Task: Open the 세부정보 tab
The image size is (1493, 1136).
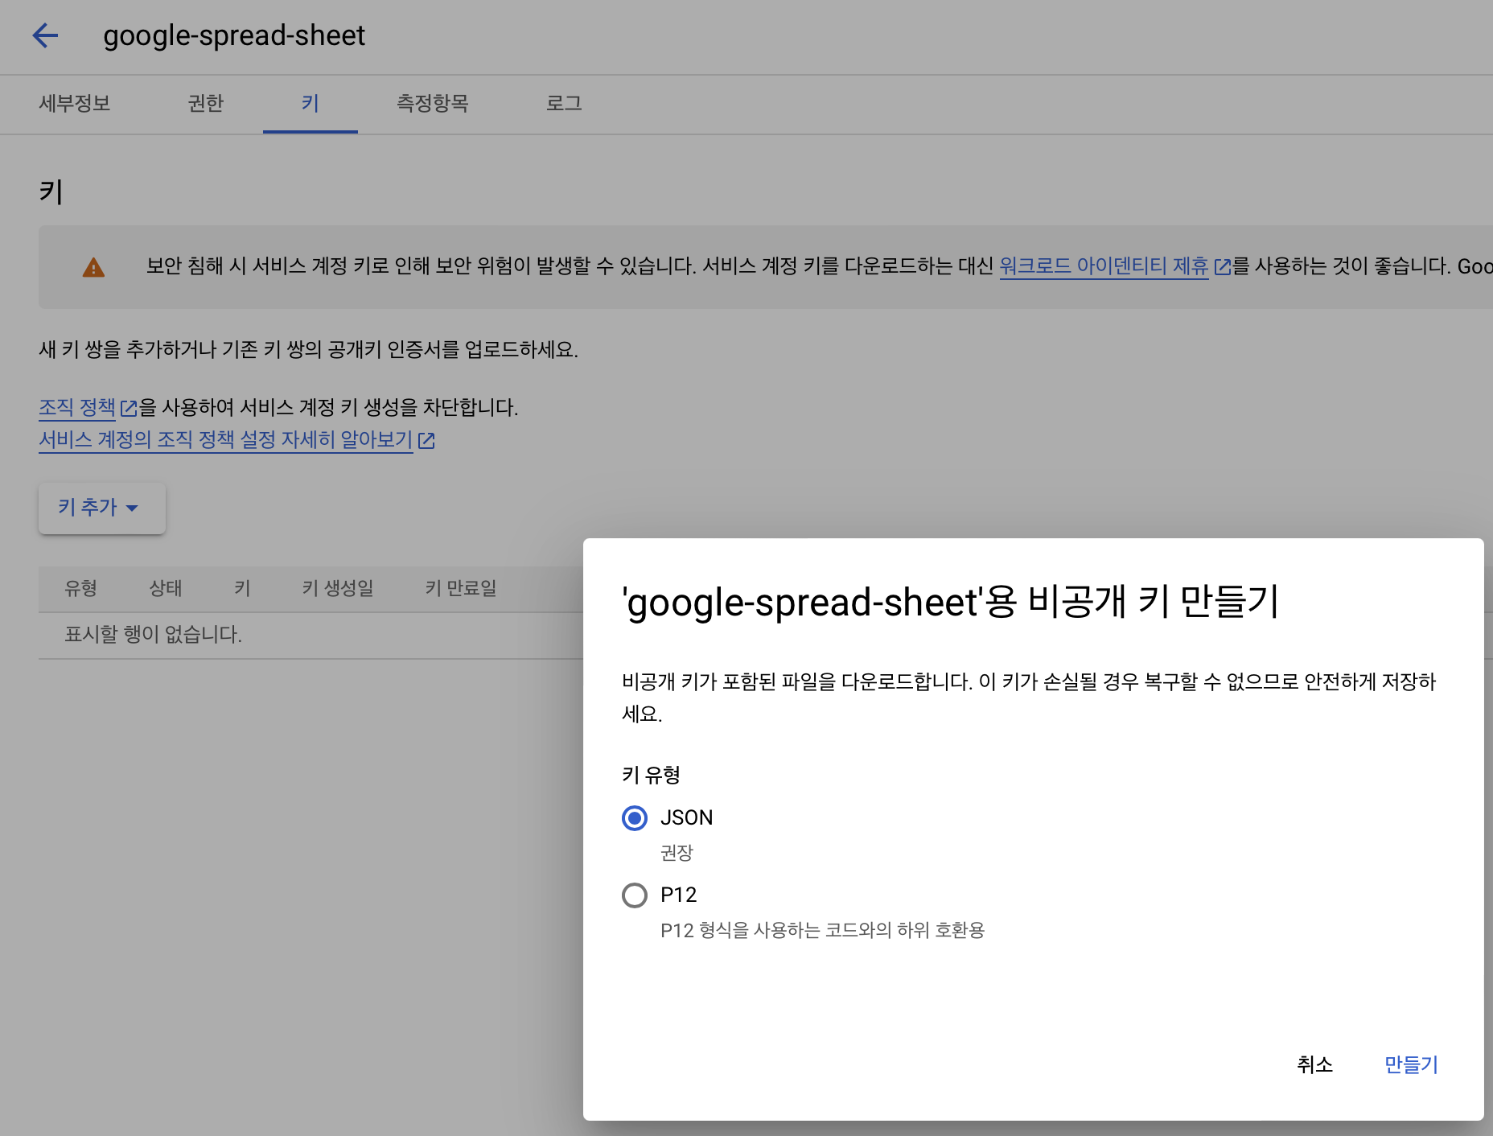Action: coord(75,104)
